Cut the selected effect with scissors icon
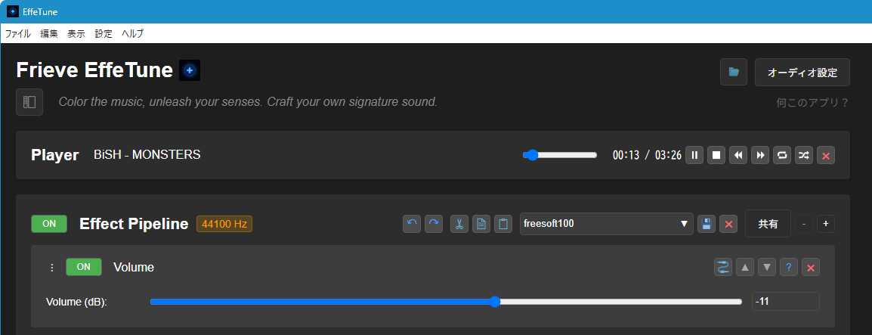The width and height of the screenshot is (872, 335). pyautogui.click(x=459, y=224)
